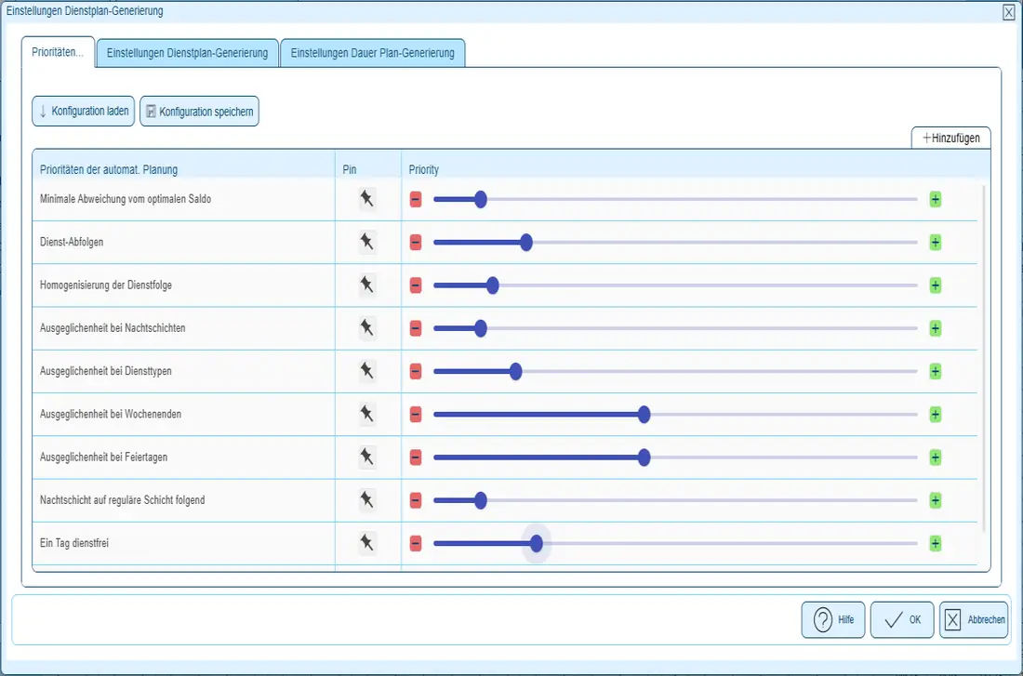Close the Einstellungen Dienstplan-Generierung window
The height and width of the screenshot is (676, 1023).
coord(1009,12)
